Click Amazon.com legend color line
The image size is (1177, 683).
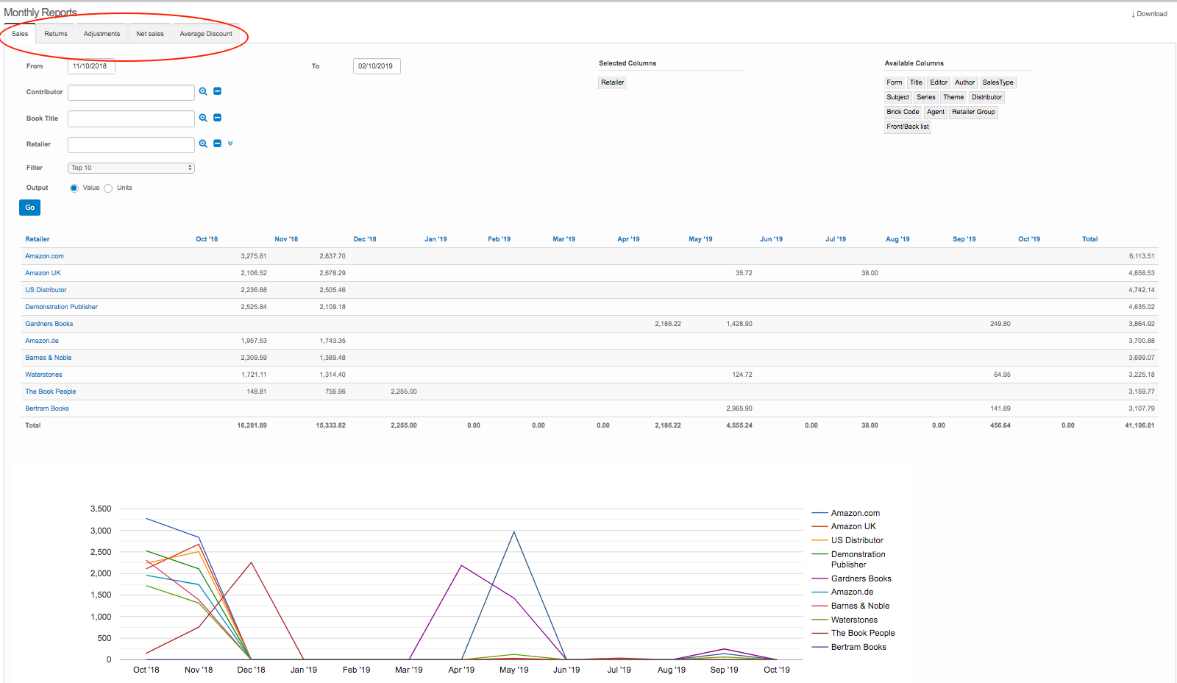pos(819,513)
